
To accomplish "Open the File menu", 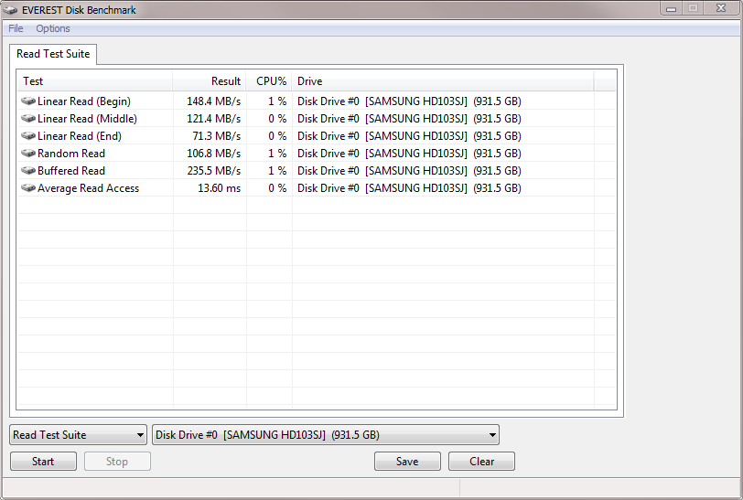I will (x=16, y=28).
